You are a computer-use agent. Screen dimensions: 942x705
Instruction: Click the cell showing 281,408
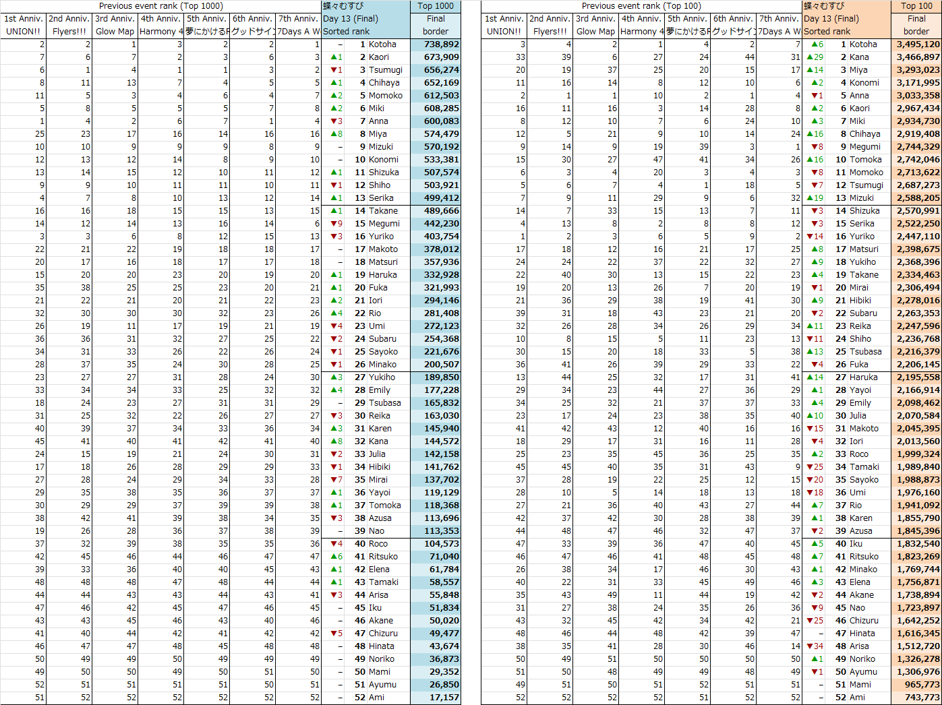[x=436, y=313]
